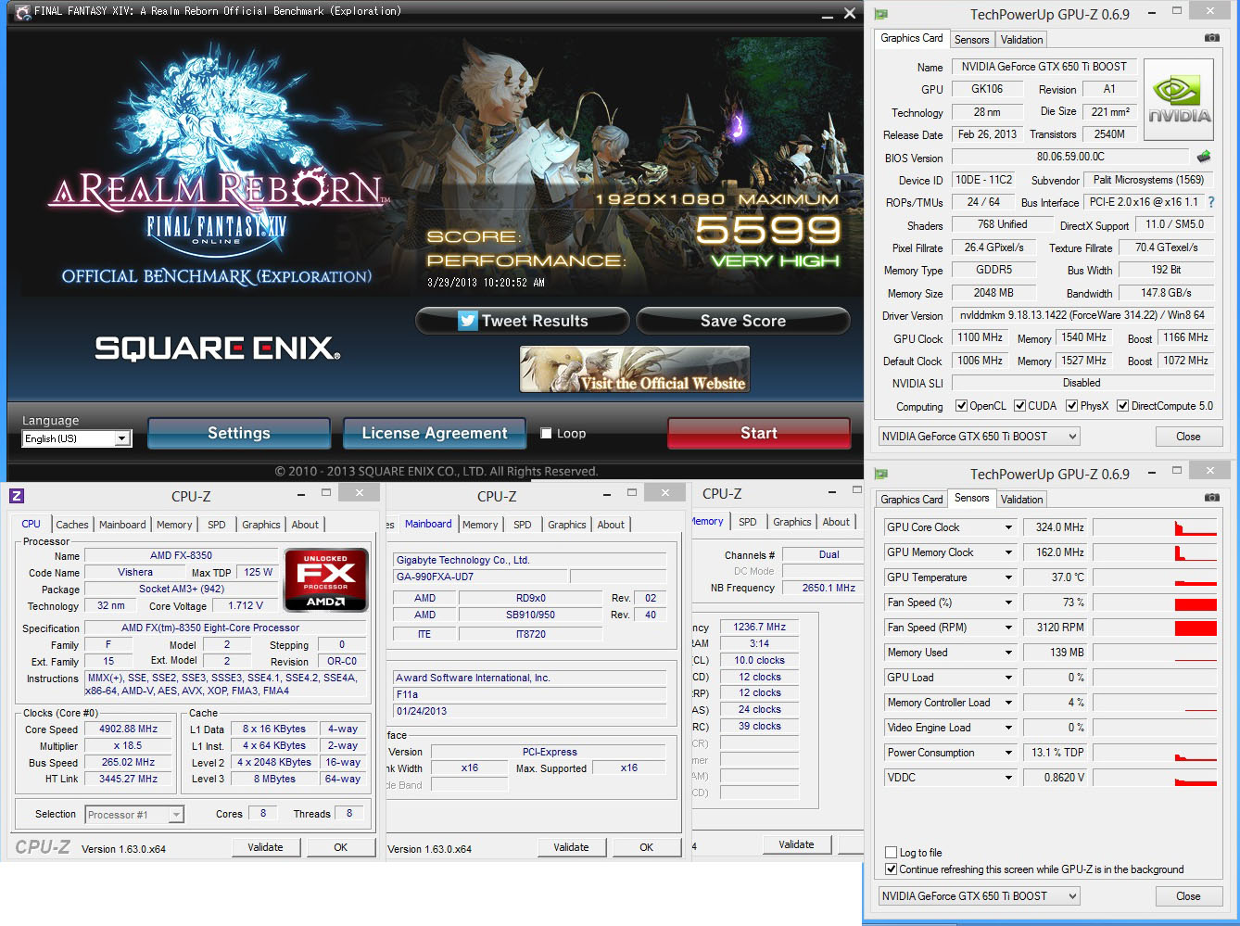The image size is (1240, 926).
Task: Click the camera screenshot icon in upper GPU-Z window
Action: (x=1211, y=38)
